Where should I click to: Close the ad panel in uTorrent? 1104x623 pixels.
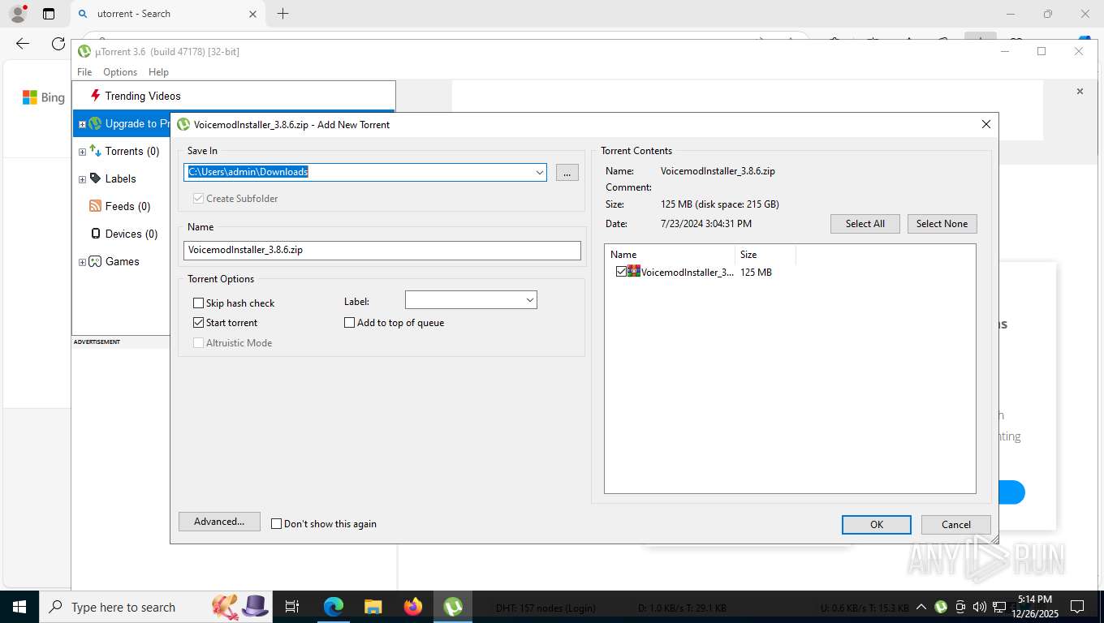tap(1080, 92)
